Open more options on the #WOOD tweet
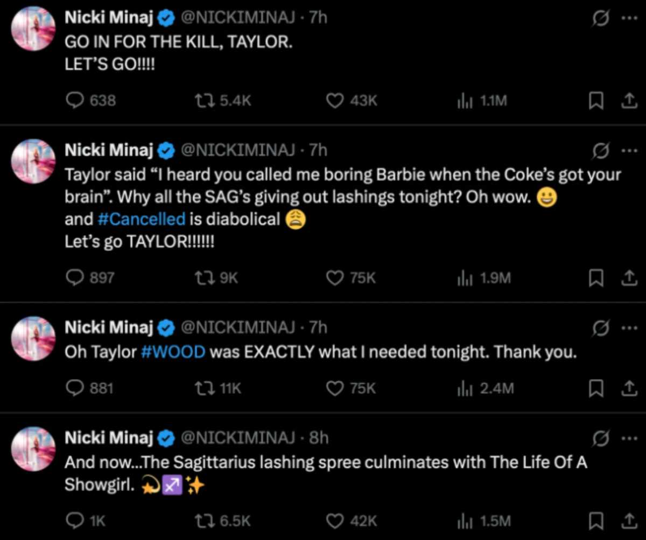Image resolution: width=646 pixels, height=540 pixels. click(627, 327)
